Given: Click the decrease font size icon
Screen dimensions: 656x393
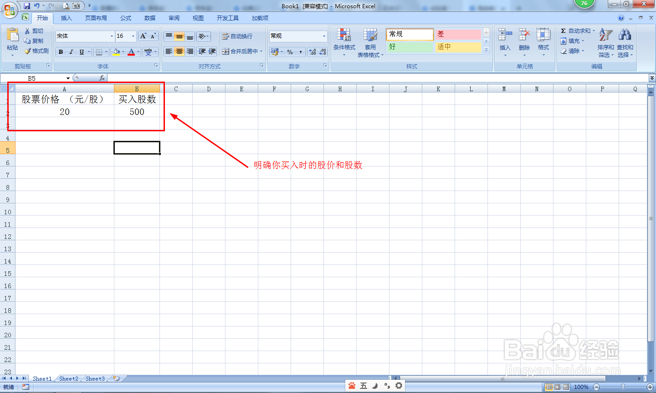Looking at the screenshot, I should [153, 36].
